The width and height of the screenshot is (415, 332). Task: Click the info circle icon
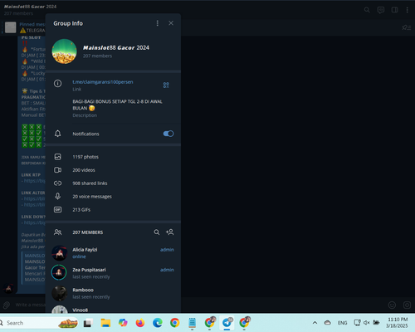pyautogui.click(x=57, y=83)
